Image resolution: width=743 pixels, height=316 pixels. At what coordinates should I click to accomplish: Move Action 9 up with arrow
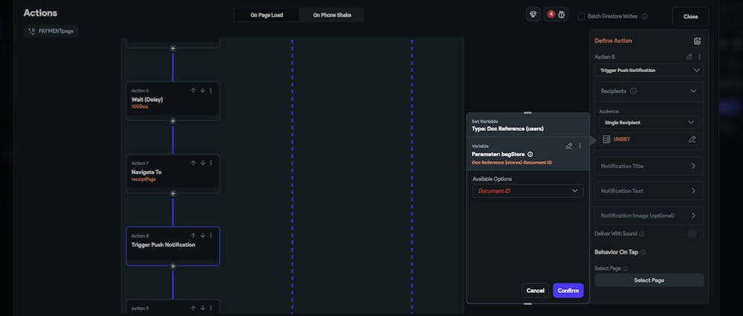pyautogui.click(x=193, y=308)
